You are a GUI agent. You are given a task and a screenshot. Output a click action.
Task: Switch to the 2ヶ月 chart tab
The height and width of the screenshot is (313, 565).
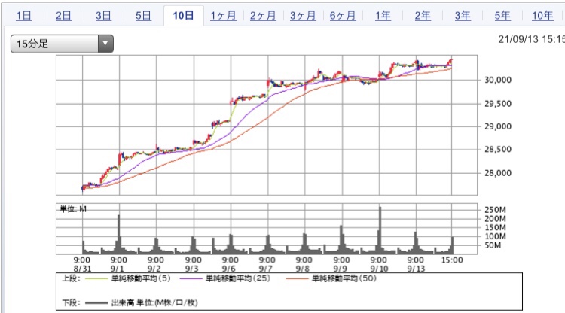pyautogui.click(x=263, y=16)
